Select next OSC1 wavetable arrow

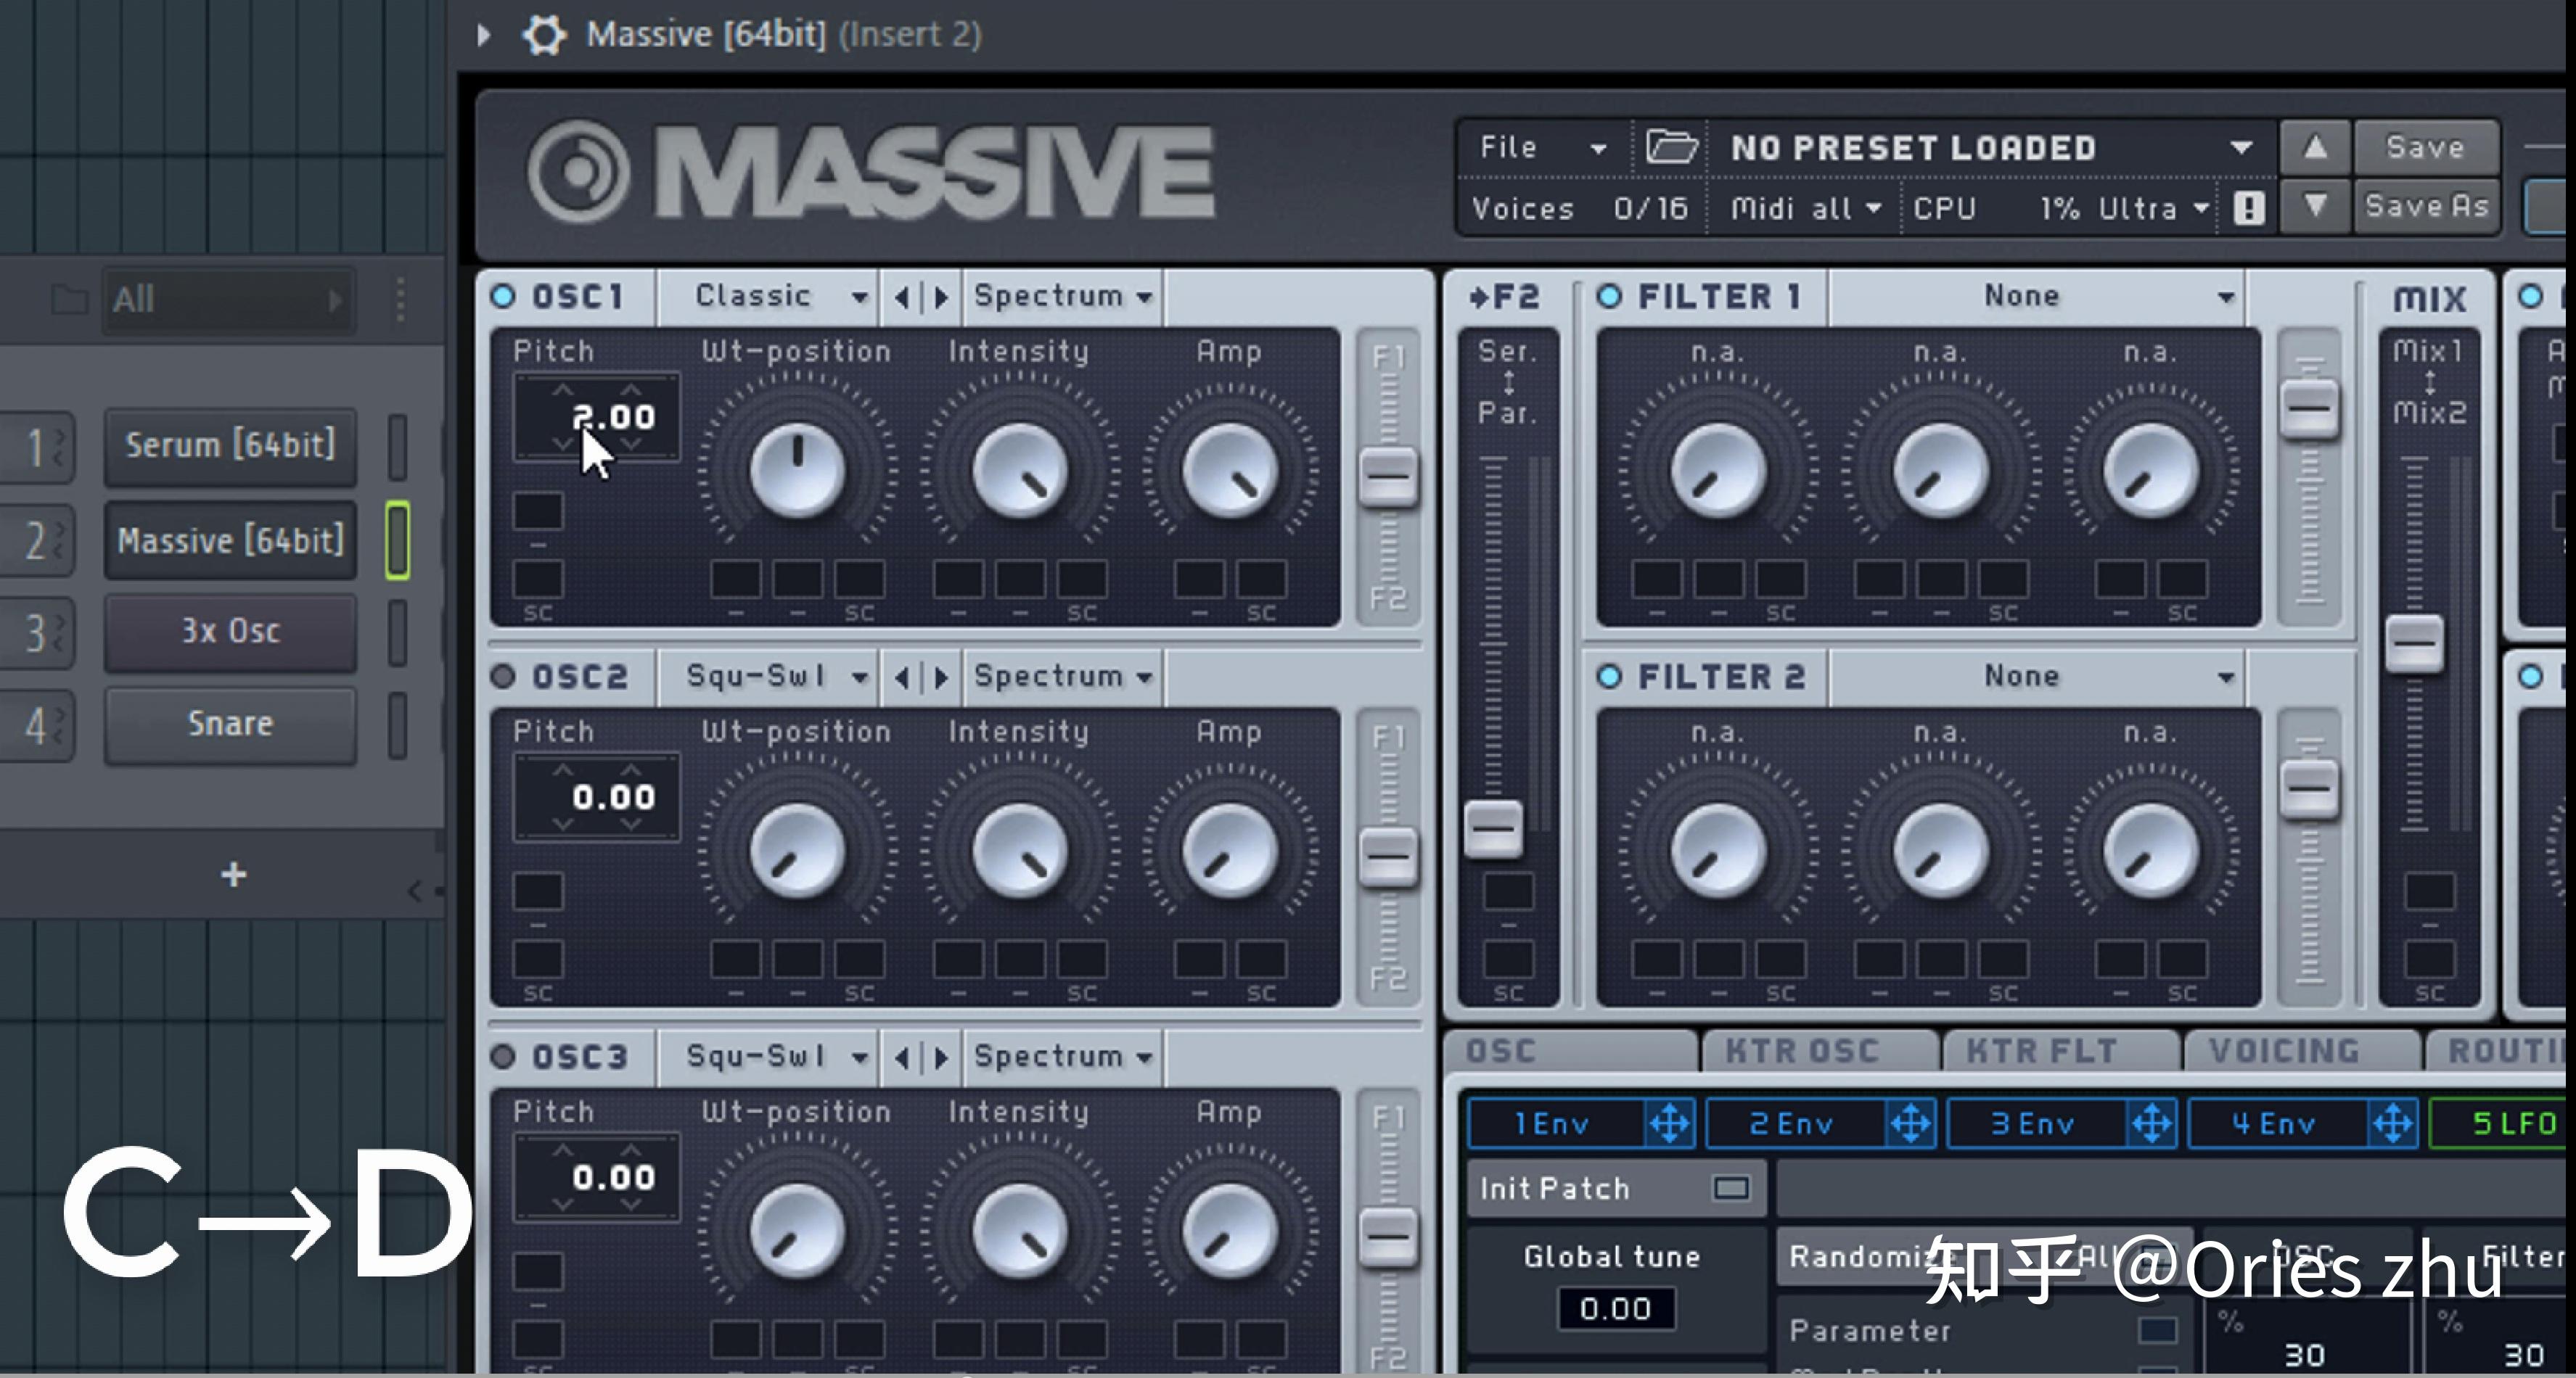[940, 297]
